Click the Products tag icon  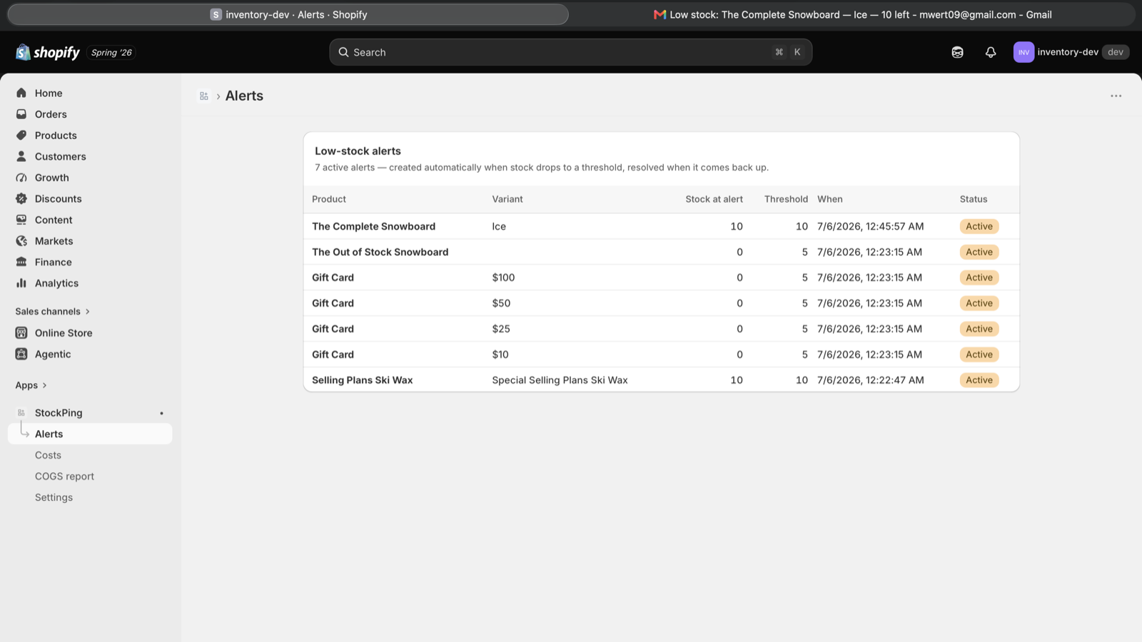pyautogui.click(x=21, y=136)
